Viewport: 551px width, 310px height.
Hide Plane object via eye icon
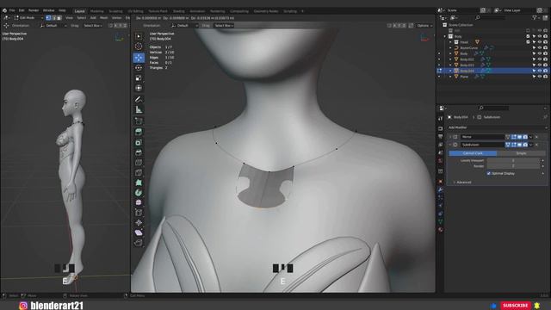click(x=540, y=77)
